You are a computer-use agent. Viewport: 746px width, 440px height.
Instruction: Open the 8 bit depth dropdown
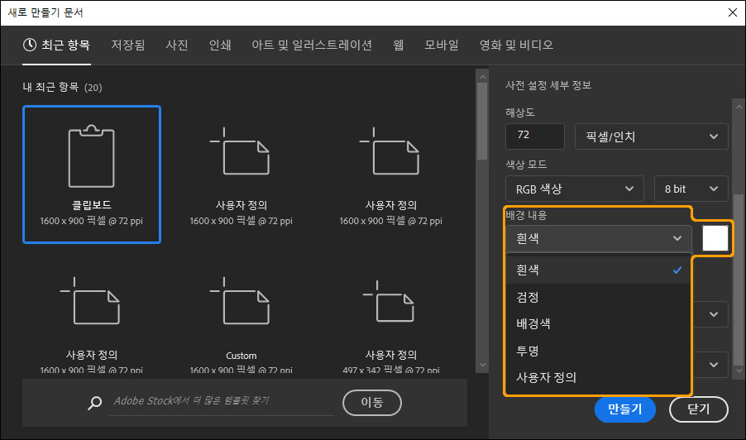[x=691, y=189]
